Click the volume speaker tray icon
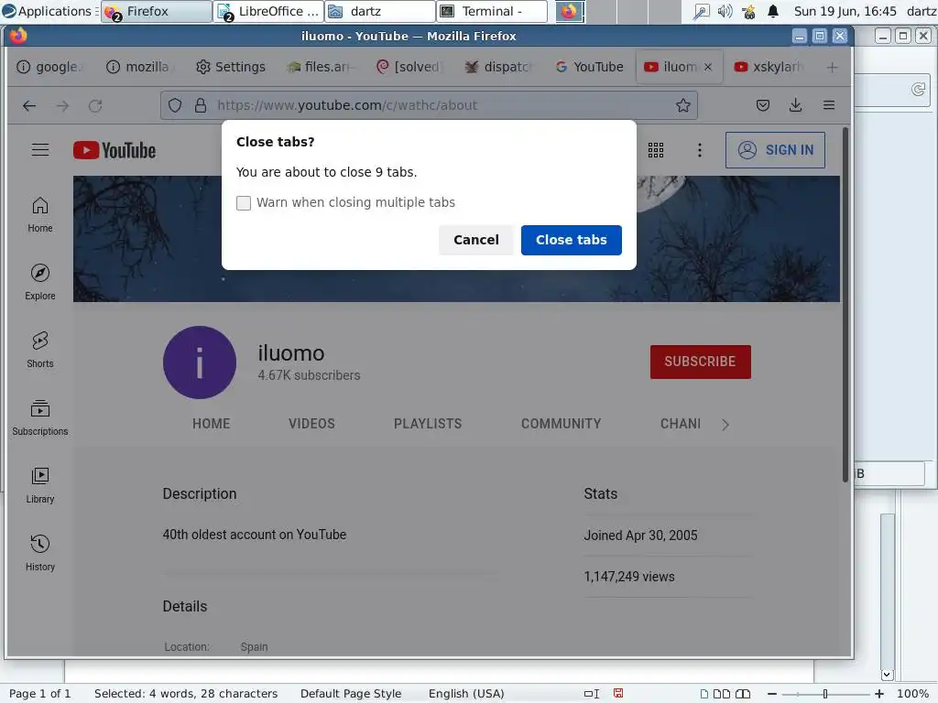The image size is (938, 703). click(x=725, y=11)
